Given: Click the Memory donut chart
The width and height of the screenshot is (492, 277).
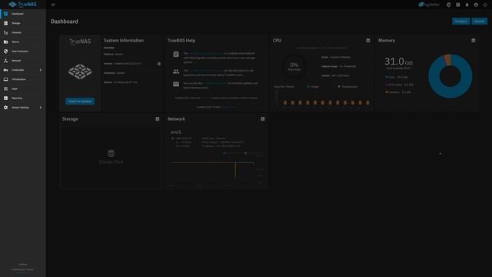Looking at the screenshot, I should point(450,76).
